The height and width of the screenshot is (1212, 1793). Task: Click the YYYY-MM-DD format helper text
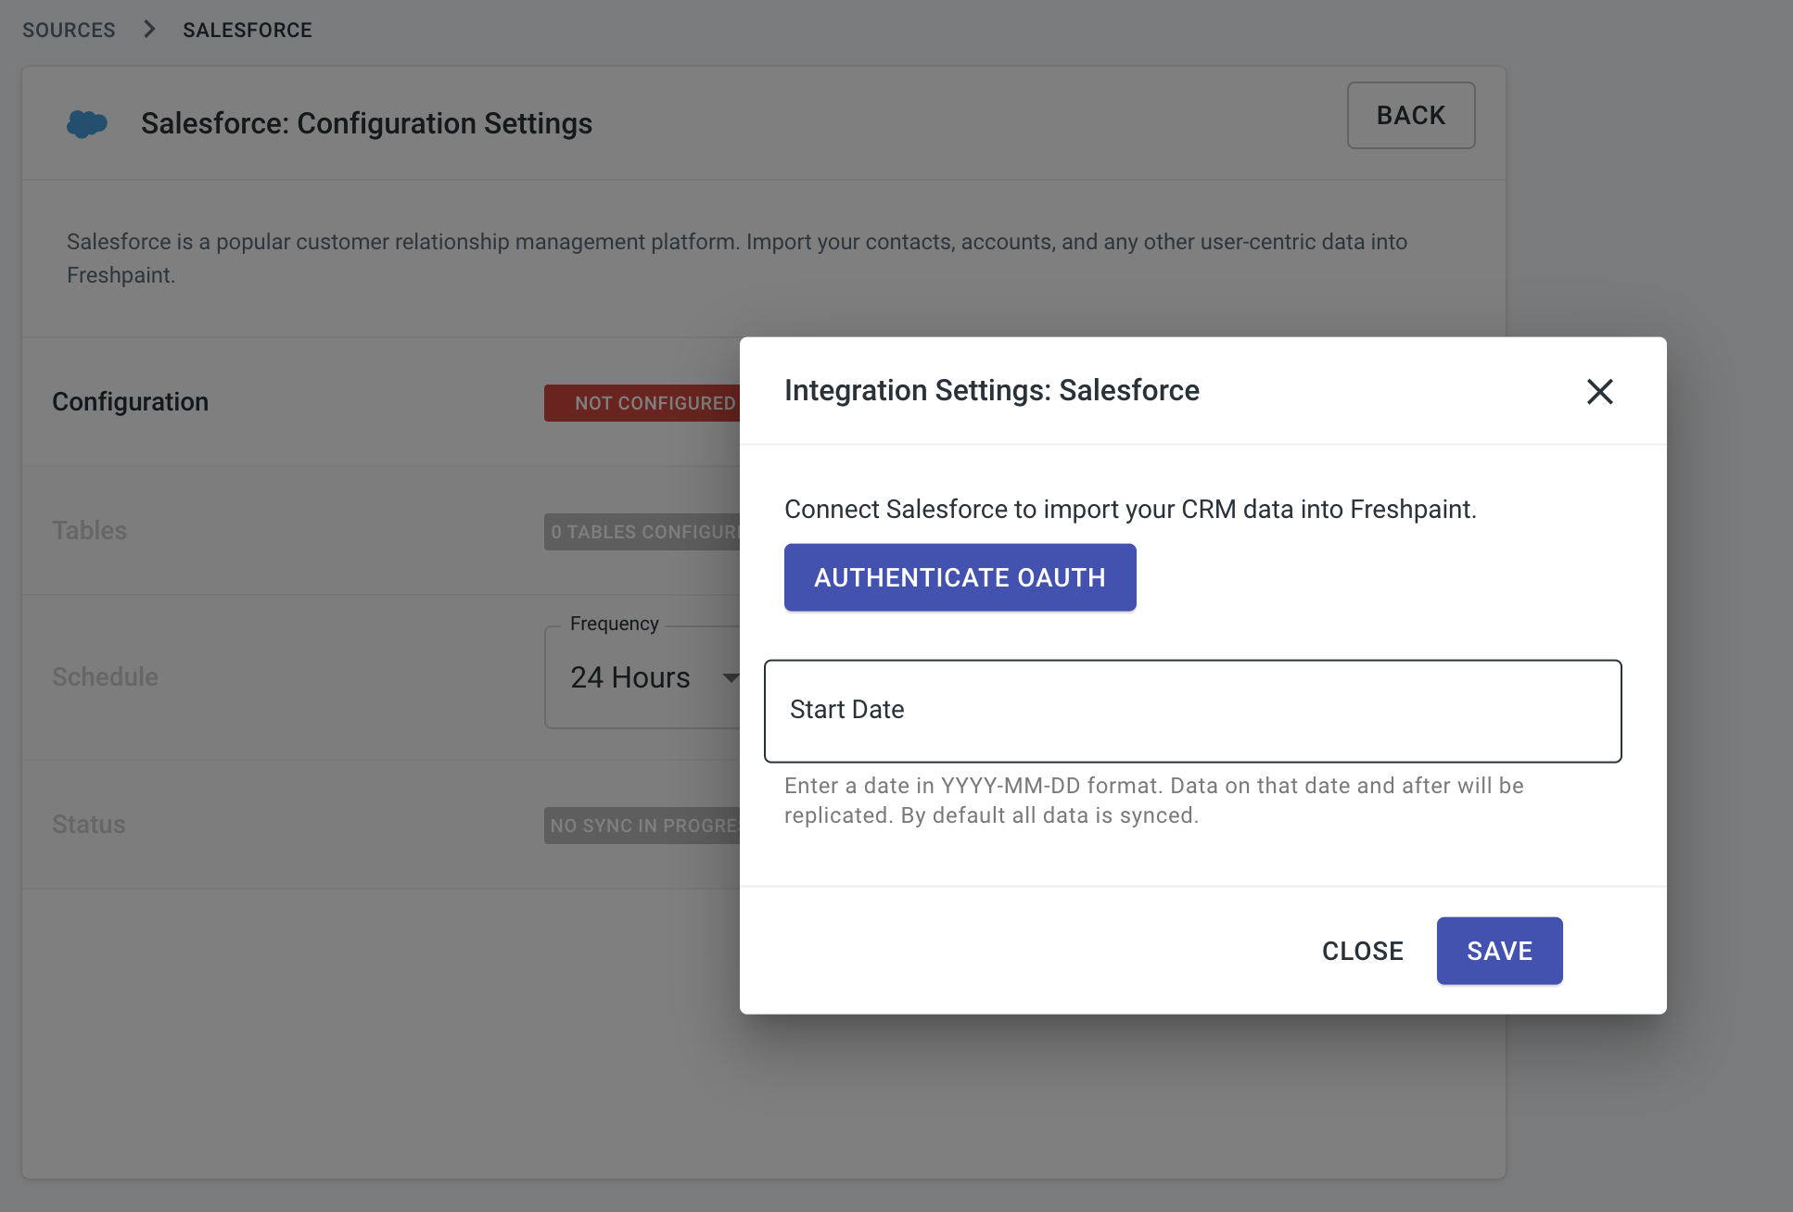(1154, 801)
